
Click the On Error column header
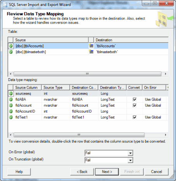[x=154, y=88]
